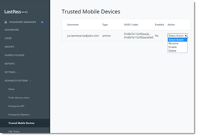This screenshot has width=197, height=136.
Task: Open Shared Folders
Action: [14, 55]
